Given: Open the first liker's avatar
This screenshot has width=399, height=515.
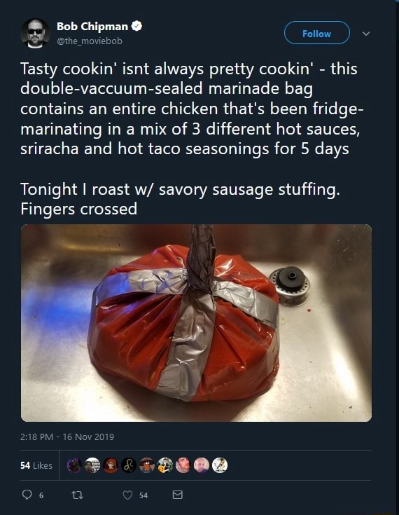Looking at the screenshot, I should (x=74, y=465).
